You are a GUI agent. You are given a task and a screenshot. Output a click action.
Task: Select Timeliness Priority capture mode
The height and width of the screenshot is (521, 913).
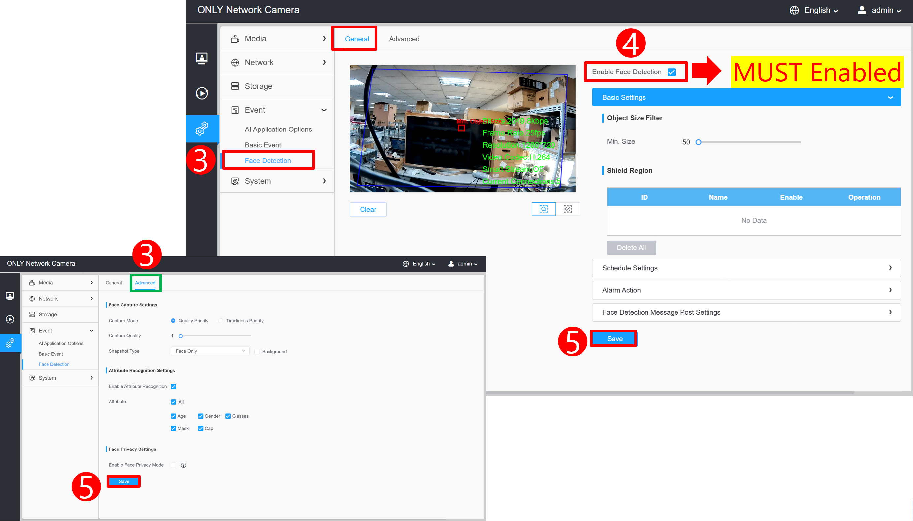click(x=221, y=321)
